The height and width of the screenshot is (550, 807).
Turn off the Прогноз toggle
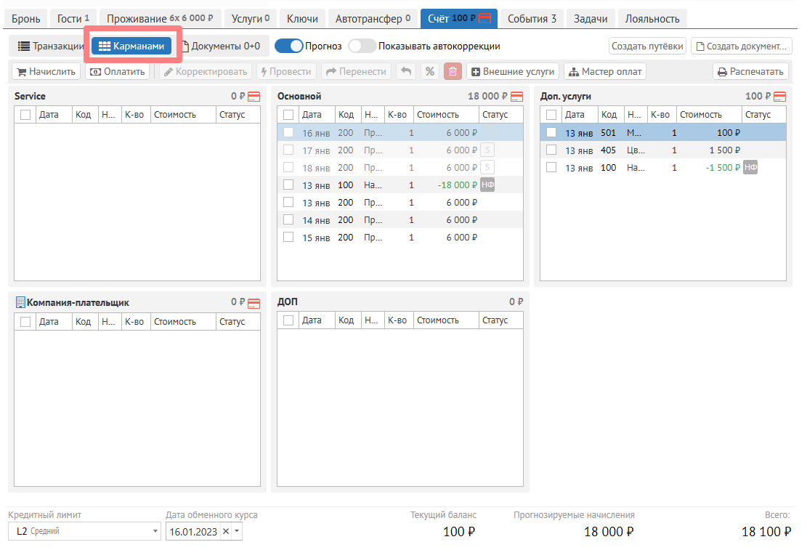tap(288, 46)
